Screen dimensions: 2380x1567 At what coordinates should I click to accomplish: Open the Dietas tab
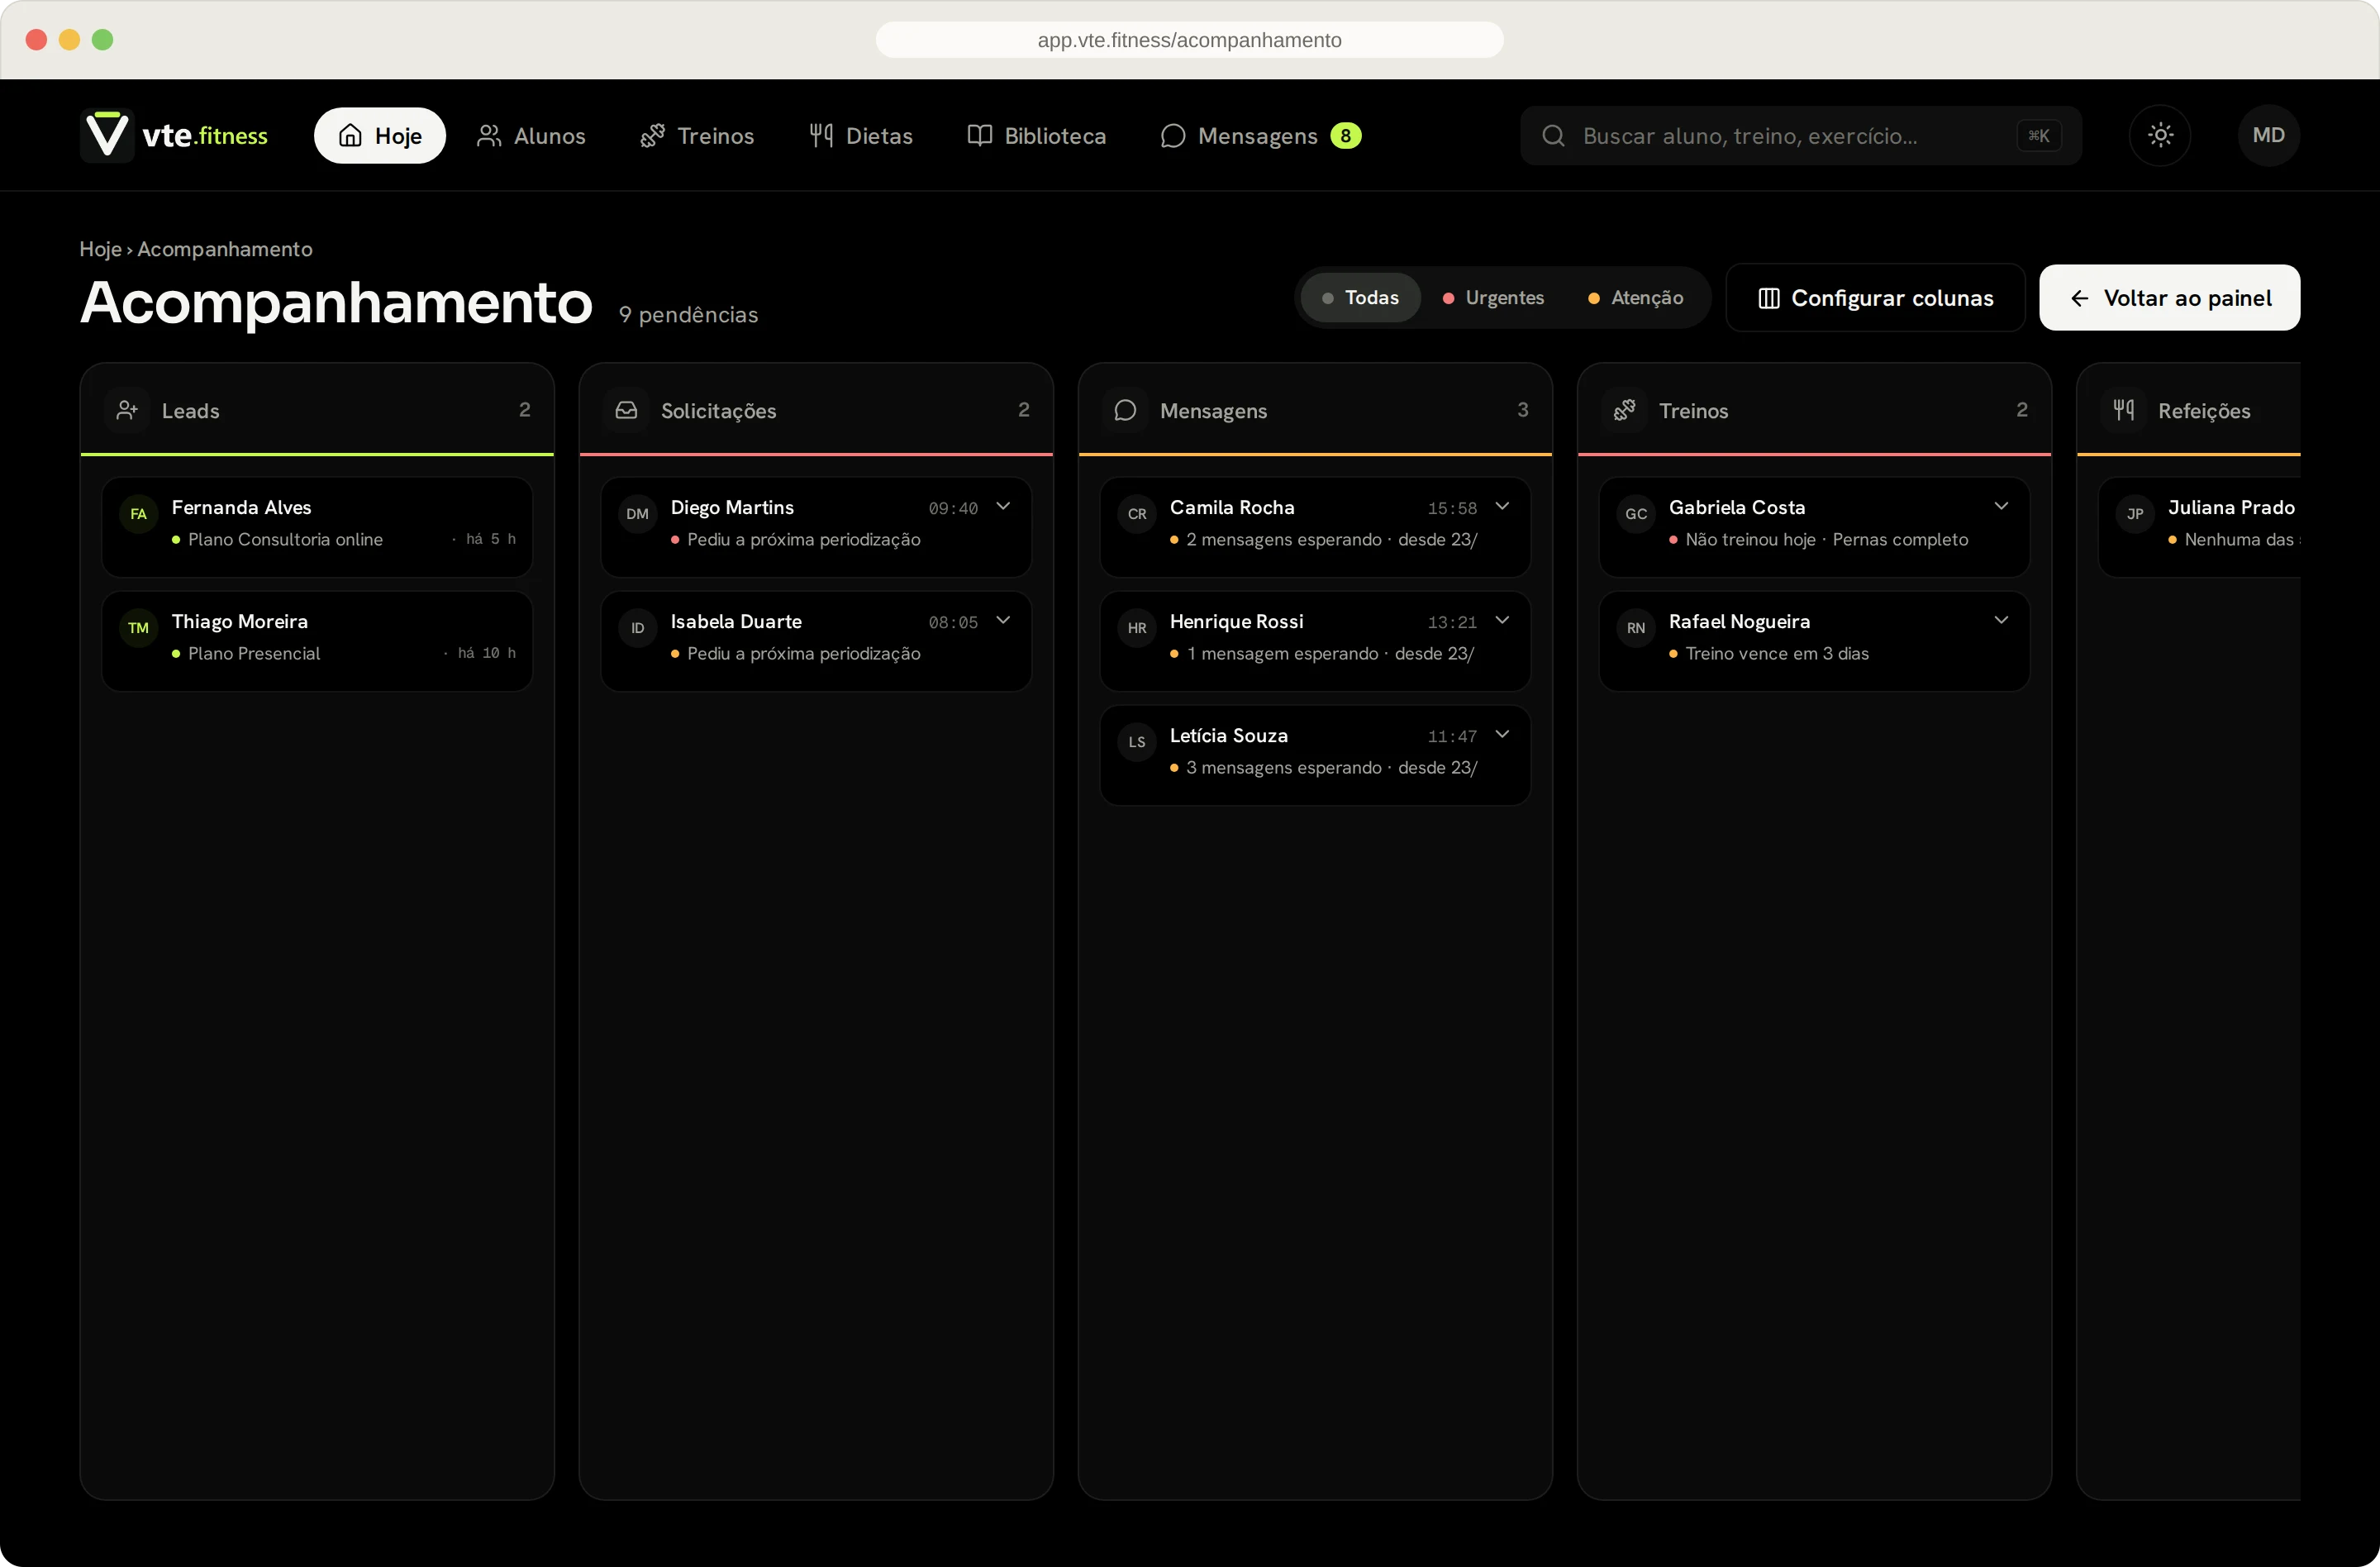861,136
